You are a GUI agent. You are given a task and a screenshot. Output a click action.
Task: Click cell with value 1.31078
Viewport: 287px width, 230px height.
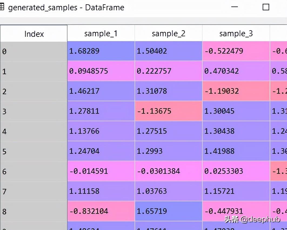[168, 91]
